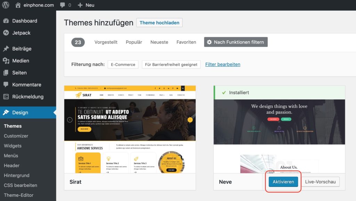Click the Medien media icon
The width and height of the screenshot is (356, 201).
(x=6, y=61)
